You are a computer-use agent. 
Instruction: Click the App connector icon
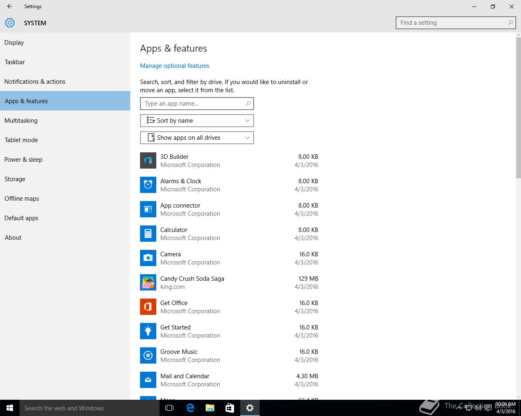tap(148, 209)
